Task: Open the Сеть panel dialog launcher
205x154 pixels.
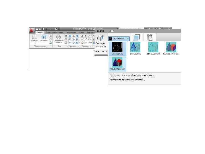Action: pos(67,46)
